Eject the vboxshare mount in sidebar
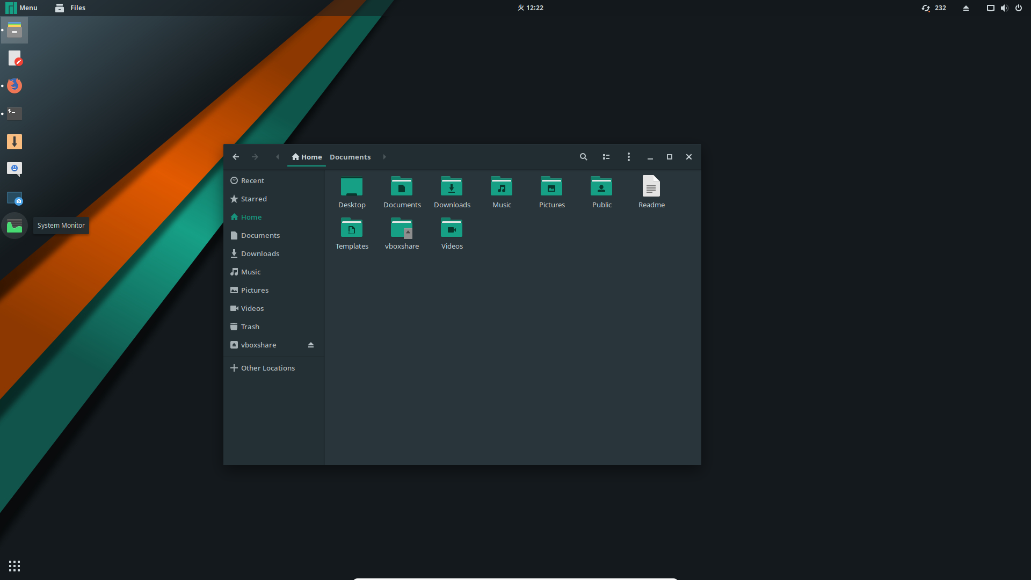The width and height of the screenshot is (1031, 580). click(310, 345)
